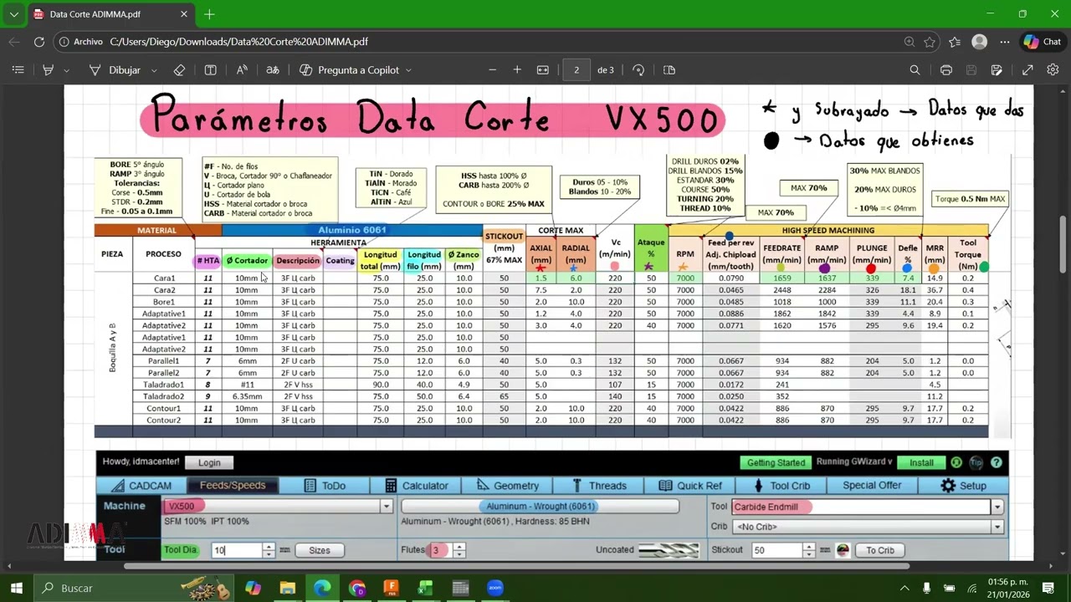Toggle the page view layout icon
This screenshot has width=1071, height=602.
[x=669, y=70]
